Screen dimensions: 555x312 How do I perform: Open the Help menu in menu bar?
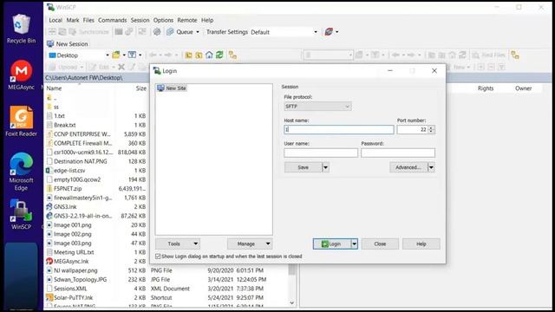coord(207,20)
